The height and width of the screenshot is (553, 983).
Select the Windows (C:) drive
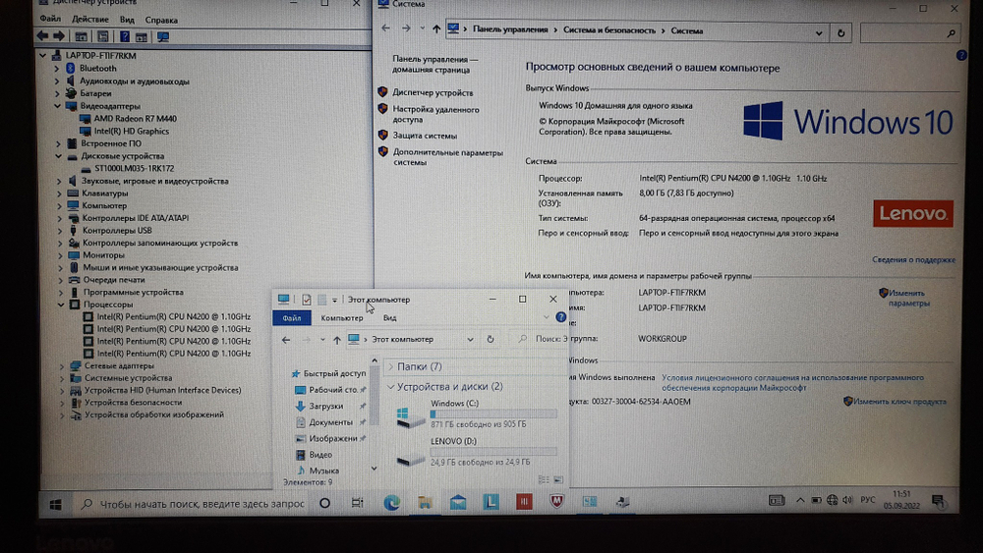(x=477, y=414)
